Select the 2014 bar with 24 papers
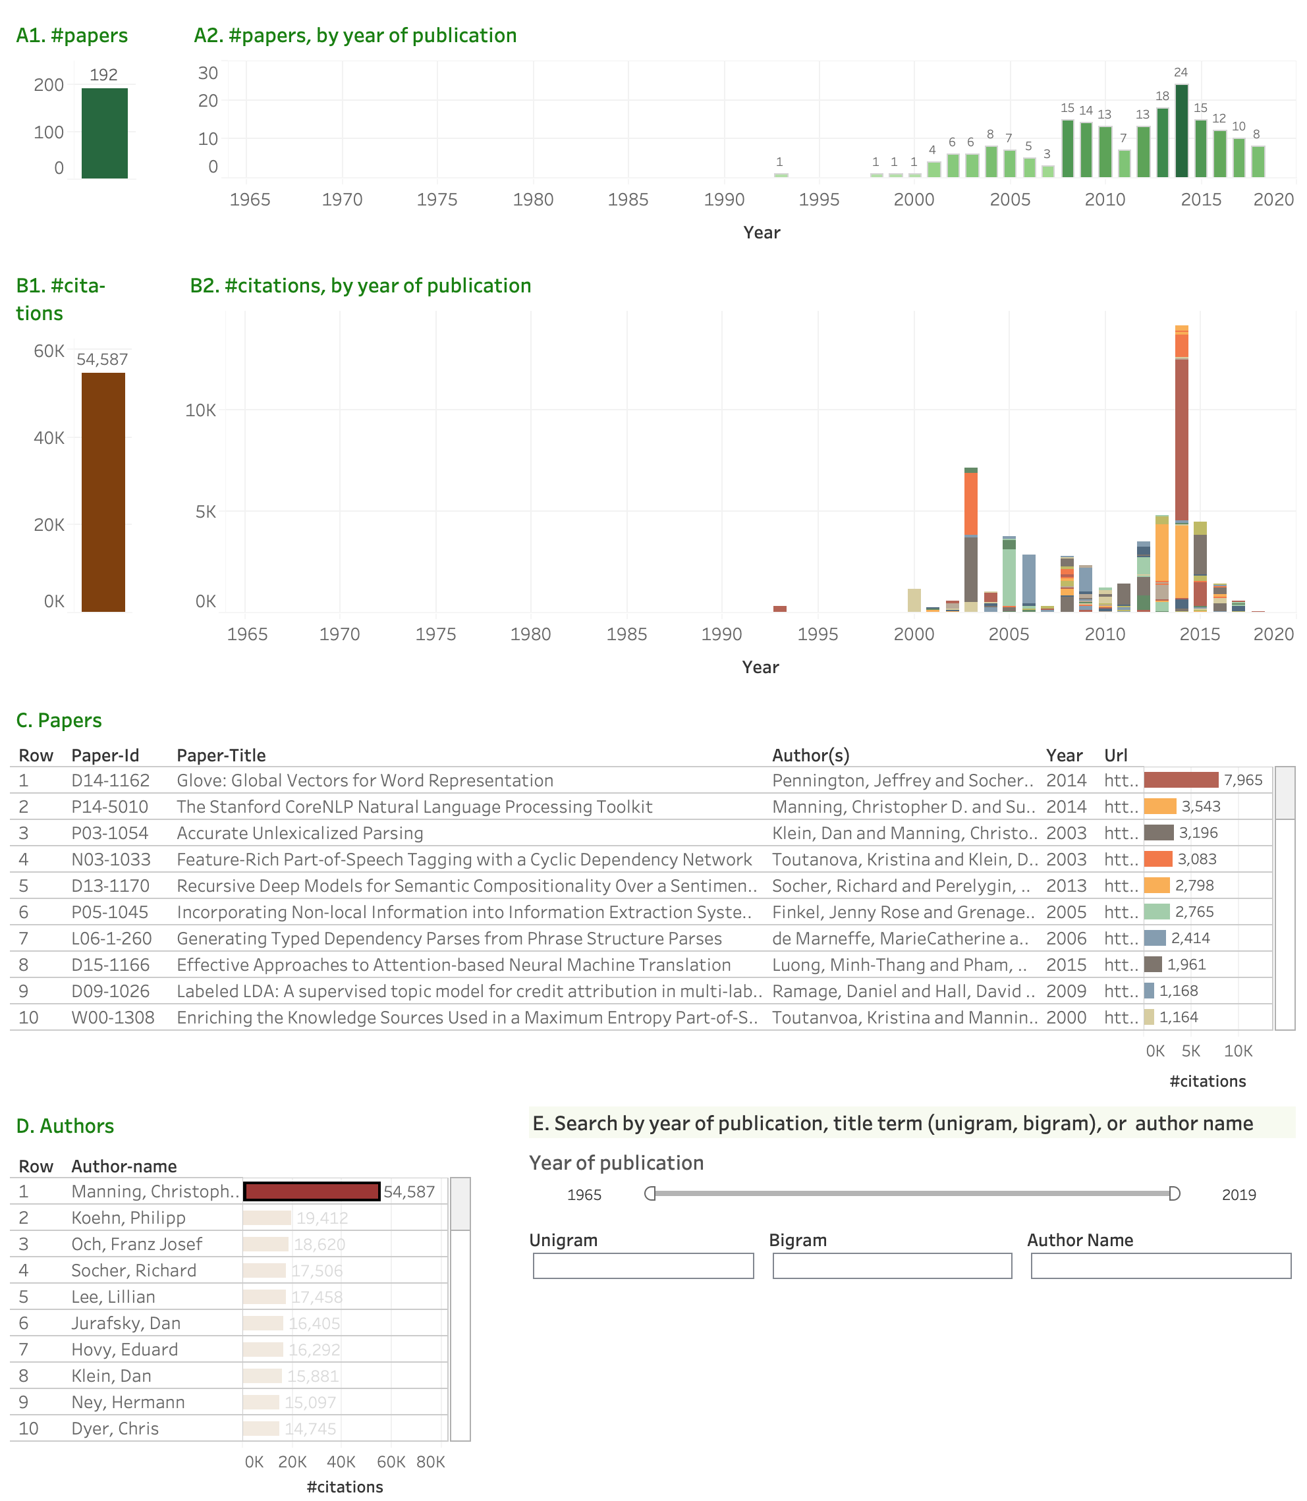Screen dimensions: 1307x1501 tap(1181, 131)
